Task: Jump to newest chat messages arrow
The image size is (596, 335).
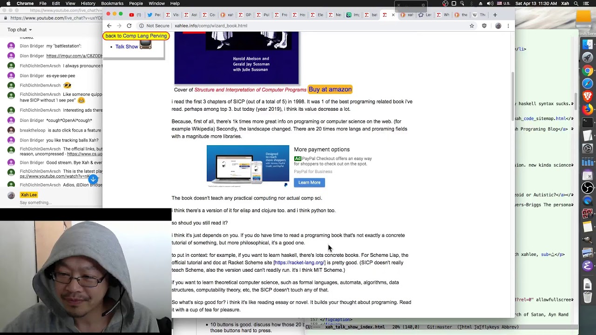Action: [x=93, y=179]
